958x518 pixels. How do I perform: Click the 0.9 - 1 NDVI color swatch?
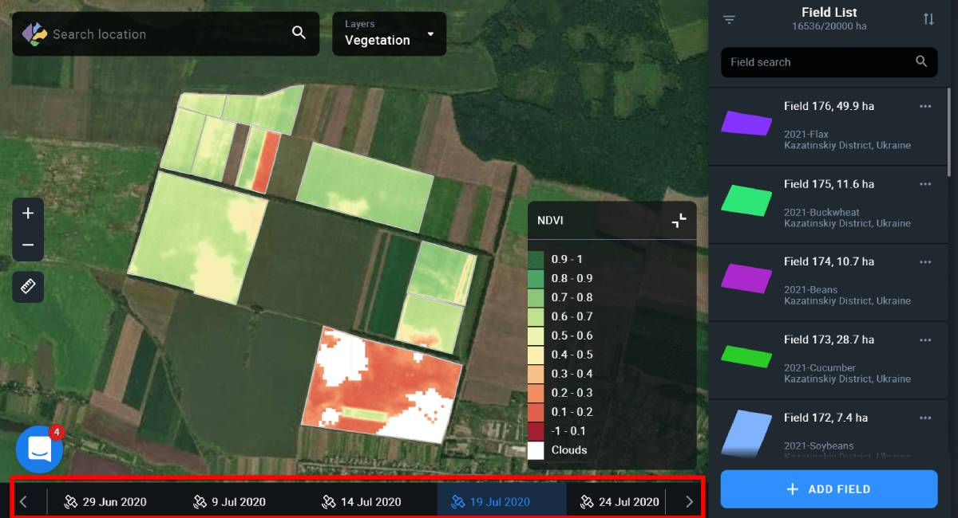tap(536, 260)
